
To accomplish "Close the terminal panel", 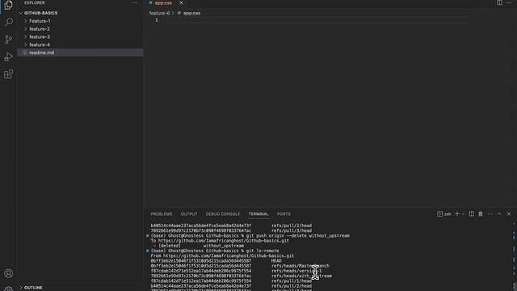I will pos(509,214).
